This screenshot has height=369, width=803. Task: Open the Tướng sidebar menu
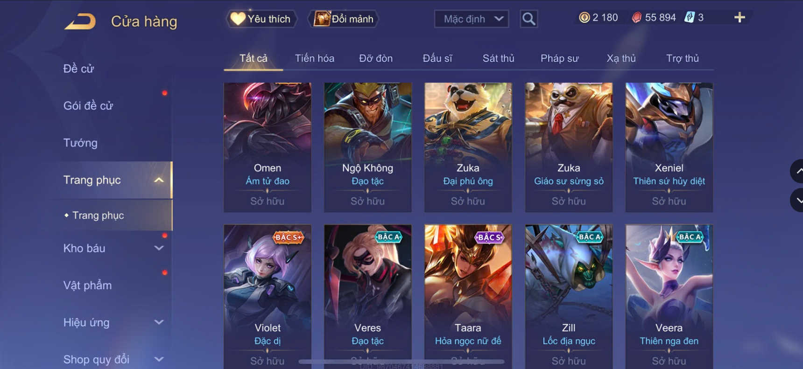tap(80, 143)
